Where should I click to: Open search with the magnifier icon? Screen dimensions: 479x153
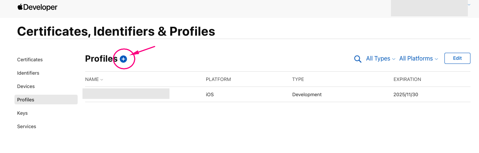[358, 59]
